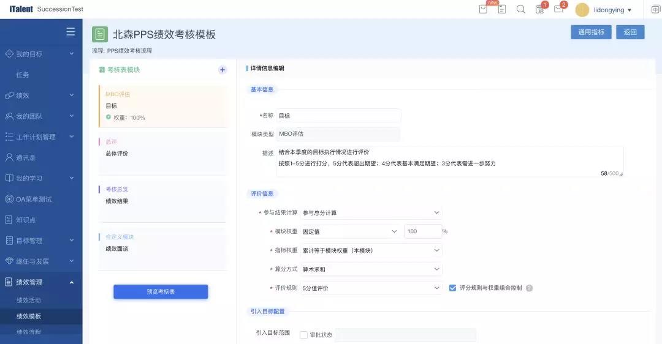Click the help icon beside 评分规则与权重组合控制
The width and height of the screenshot is (662, 344).
529,288
